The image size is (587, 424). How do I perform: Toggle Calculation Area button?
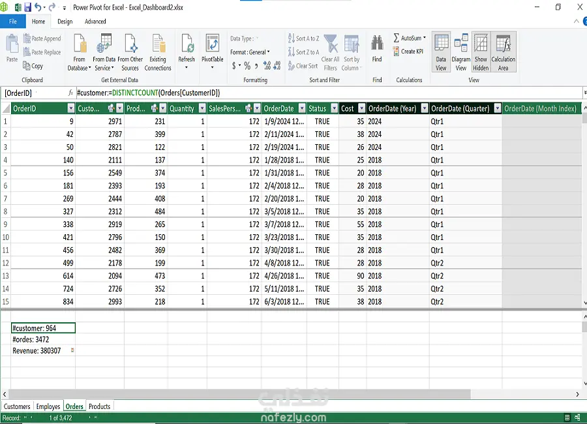click(503, 52)
